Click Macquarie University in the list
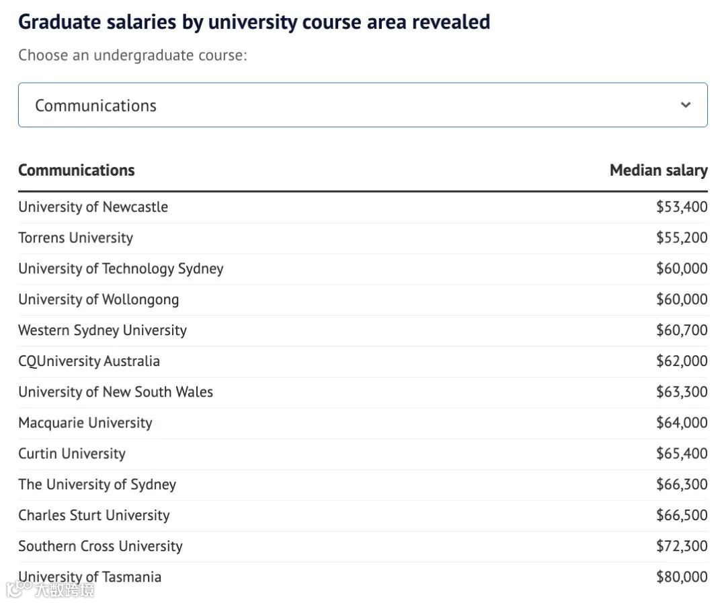 [x=85, y=423]
